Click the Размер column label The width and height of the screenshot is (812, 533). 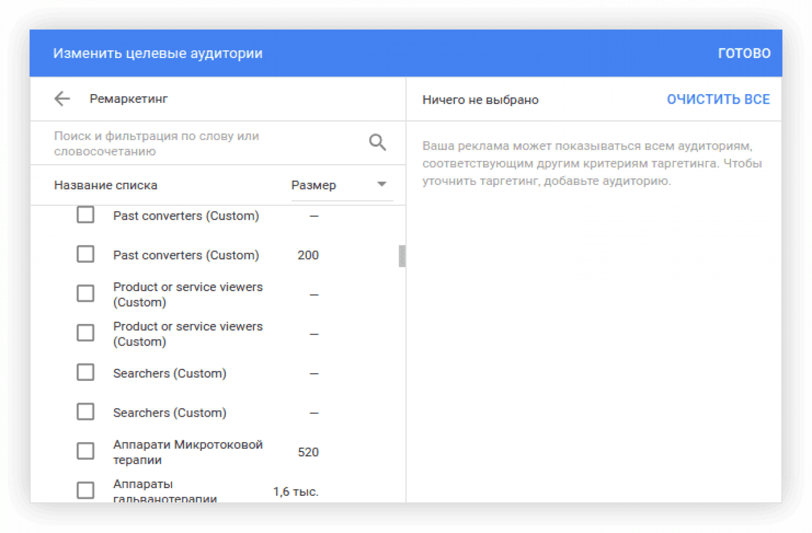(314, 185)
